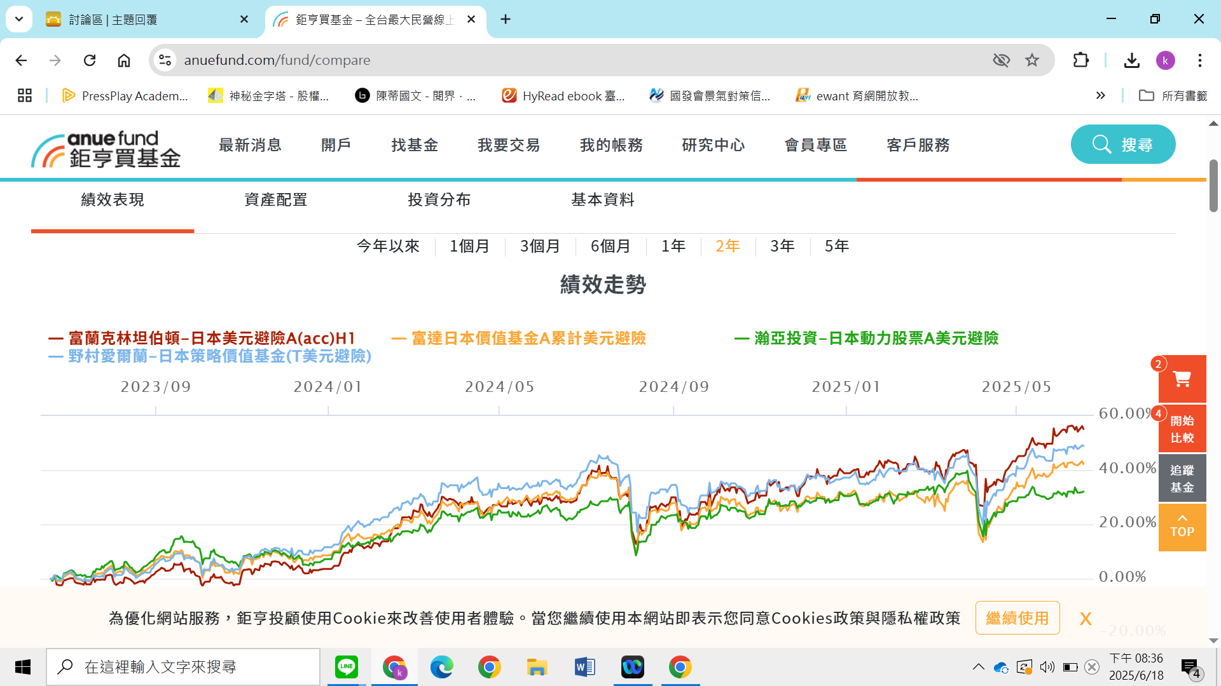Viewport: 1221px width, 686px height.
Task: Switch to 資產配置 tab
Action: 276,200
